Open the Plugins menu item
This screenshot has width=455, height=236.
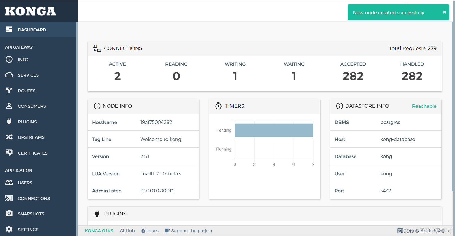38,122
